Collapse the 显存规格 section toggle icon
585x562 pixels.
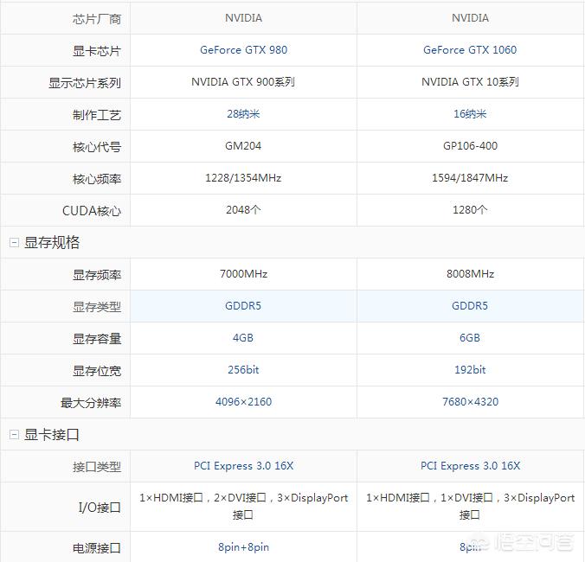[x=14, y=243]
